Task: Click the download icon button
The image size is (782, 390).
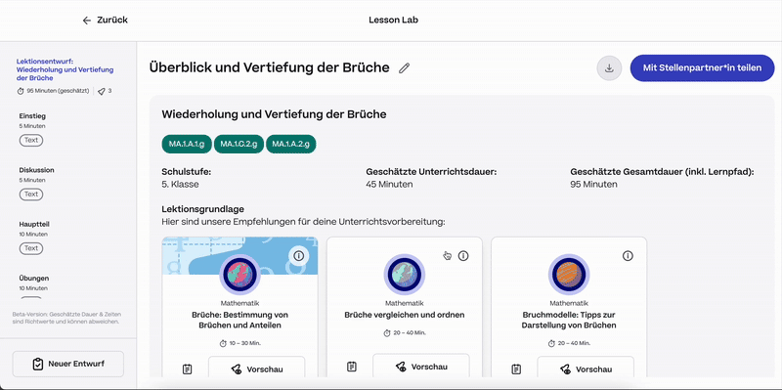Action: (609, 67)
